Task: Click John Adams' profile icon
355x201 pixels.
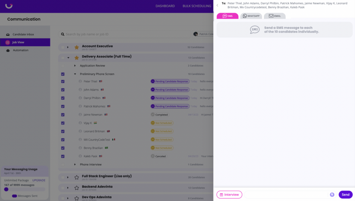Action: (x=80, y=90)
